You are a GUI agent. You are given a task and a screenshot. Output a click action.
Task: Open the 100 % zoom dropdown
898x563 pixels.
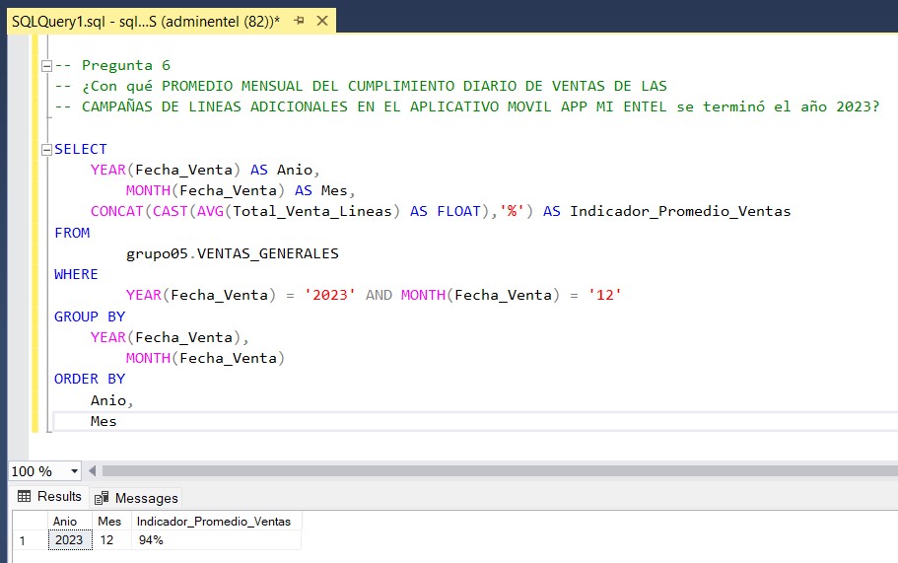point(73,471)
